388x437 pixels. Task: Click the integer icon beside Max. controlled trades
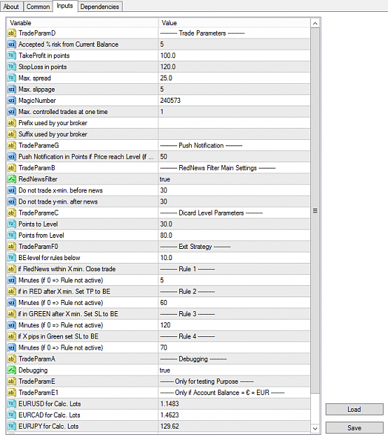pos(11,112)
